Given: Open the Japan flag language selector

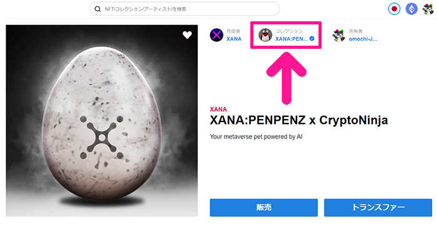Looking at the screenshot, I should coord(394,9).
